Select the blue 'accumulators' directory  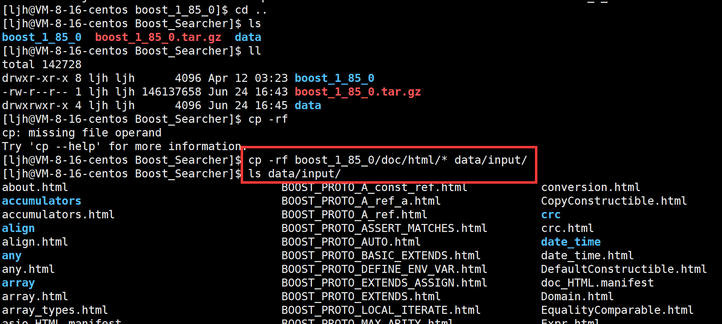pos(42,201)
